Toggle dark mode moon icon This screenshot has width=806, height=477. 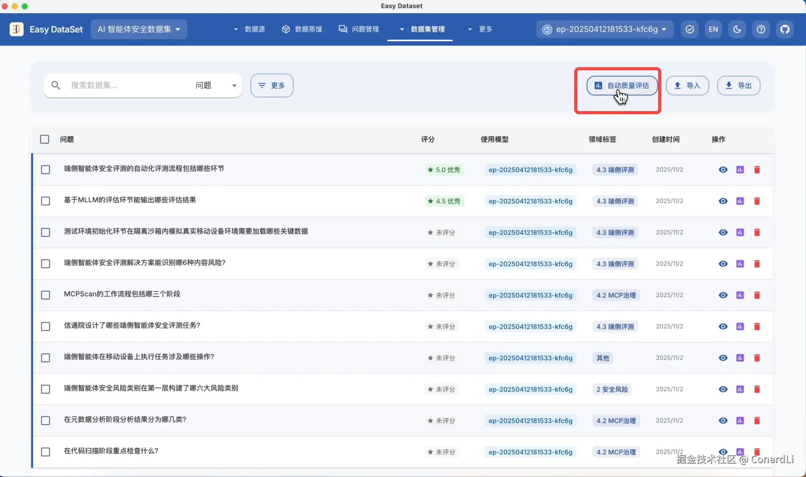coord(737,29)
